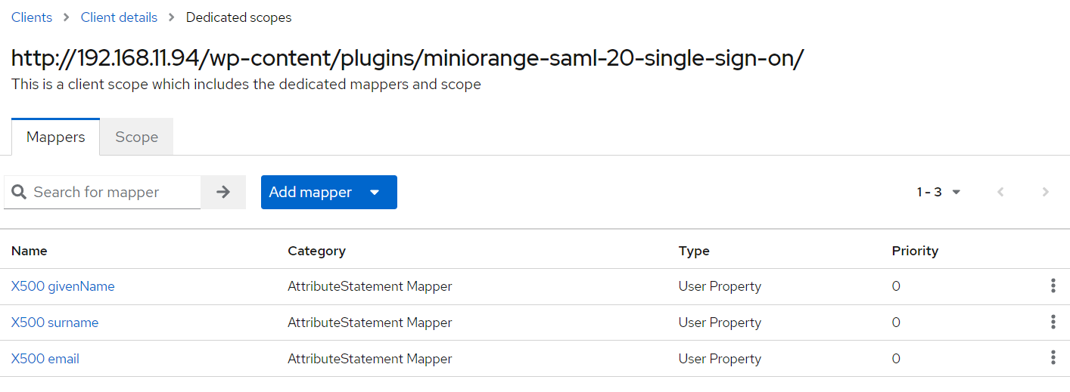
Task: Go back to Client details breadcrumb
Action: (119, 17)
